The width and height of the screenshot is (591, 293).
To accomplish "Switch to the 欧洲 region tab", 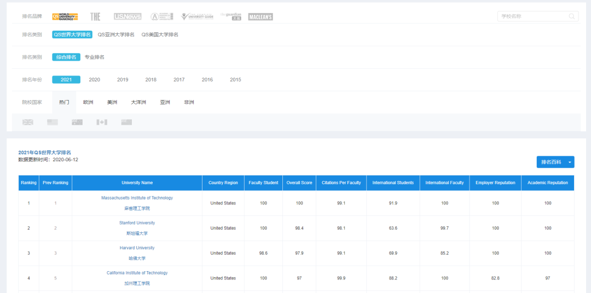I will [x=88, y=102].
